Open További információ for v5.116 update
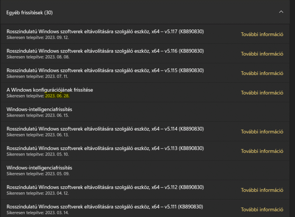The height and width of the screenshot is (217, 295). (262, 54)
